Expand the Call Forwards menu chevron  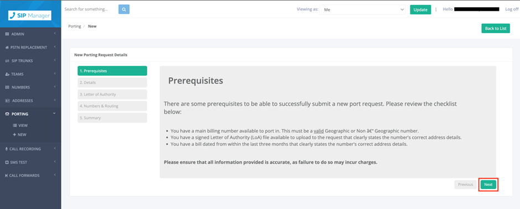(55, 175)
